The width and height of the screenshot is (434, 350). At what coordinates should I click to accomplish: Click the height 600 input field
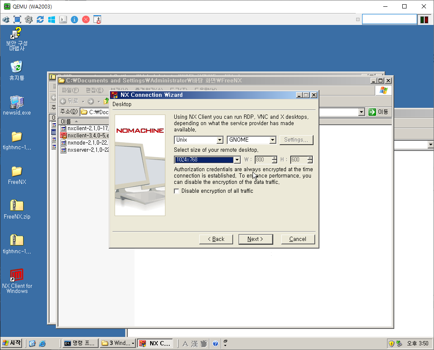point(299,160)
